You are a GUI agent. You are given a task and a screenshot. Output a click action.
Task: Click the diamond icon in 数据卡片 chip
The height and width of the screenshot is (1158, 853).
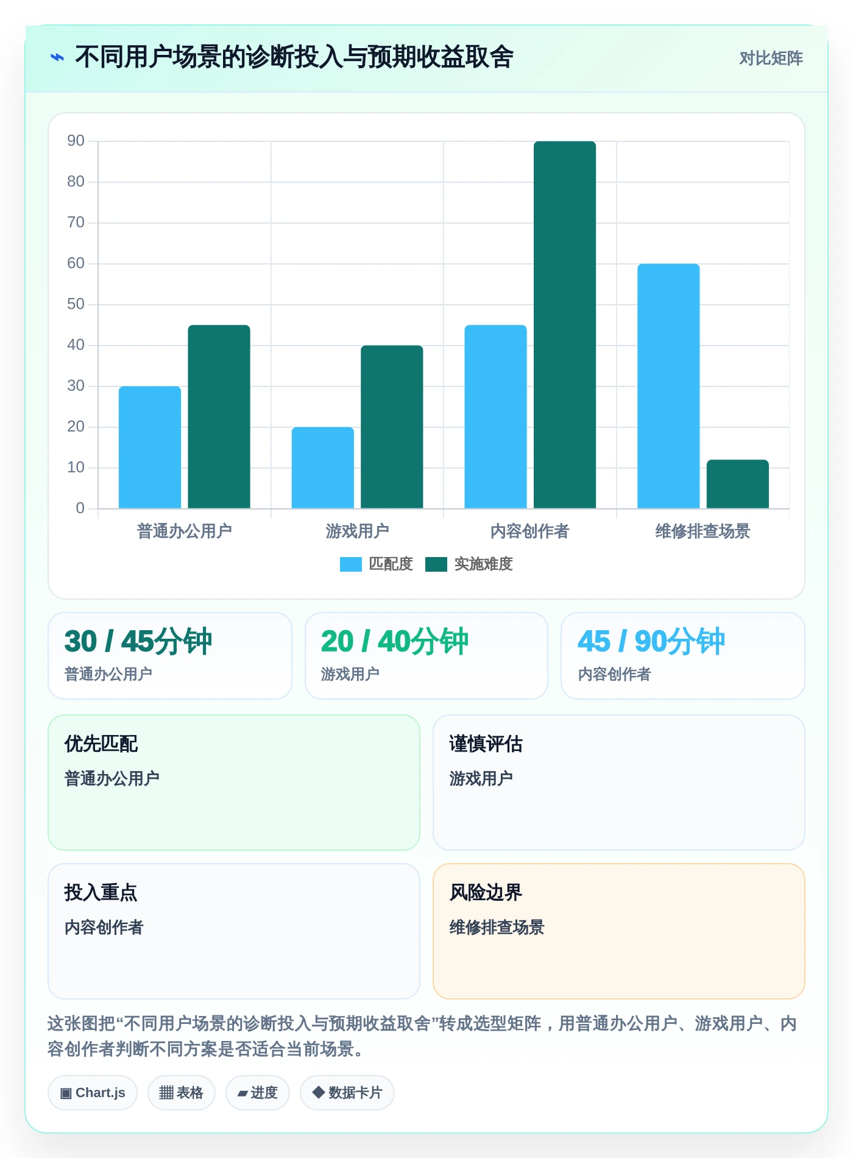[318, 1092]
